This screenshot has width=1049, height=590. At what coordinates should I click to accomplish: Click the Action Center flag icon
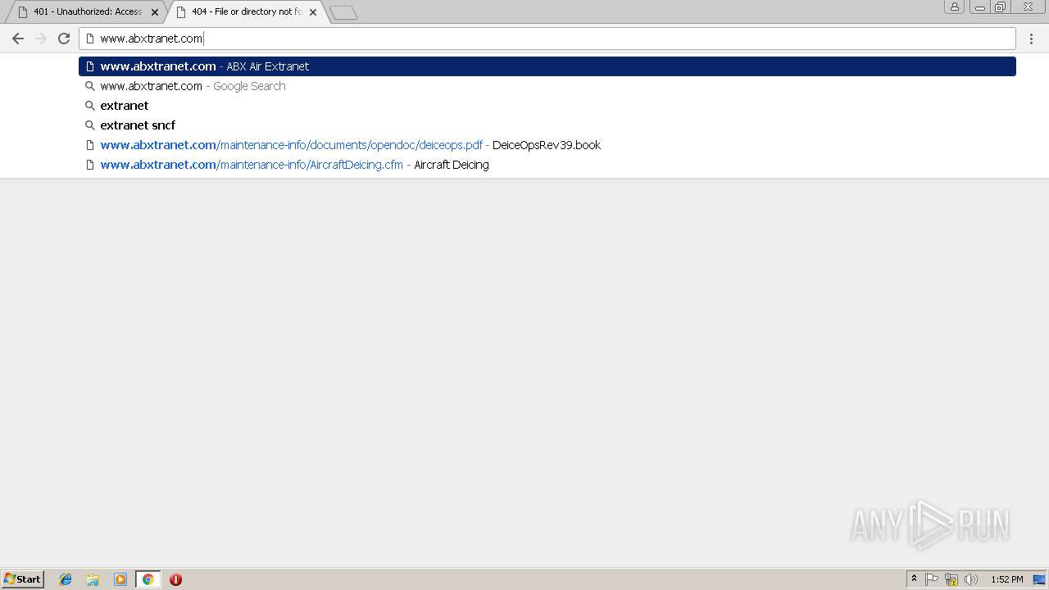click(x=932, y=579)
